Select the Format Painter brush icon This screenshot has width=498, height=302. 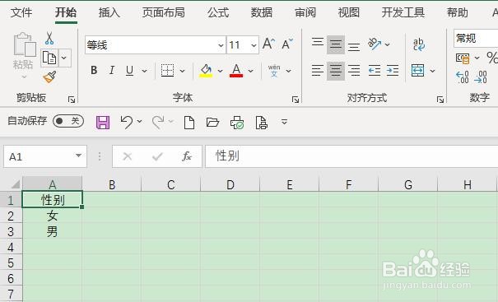[49, 77]
